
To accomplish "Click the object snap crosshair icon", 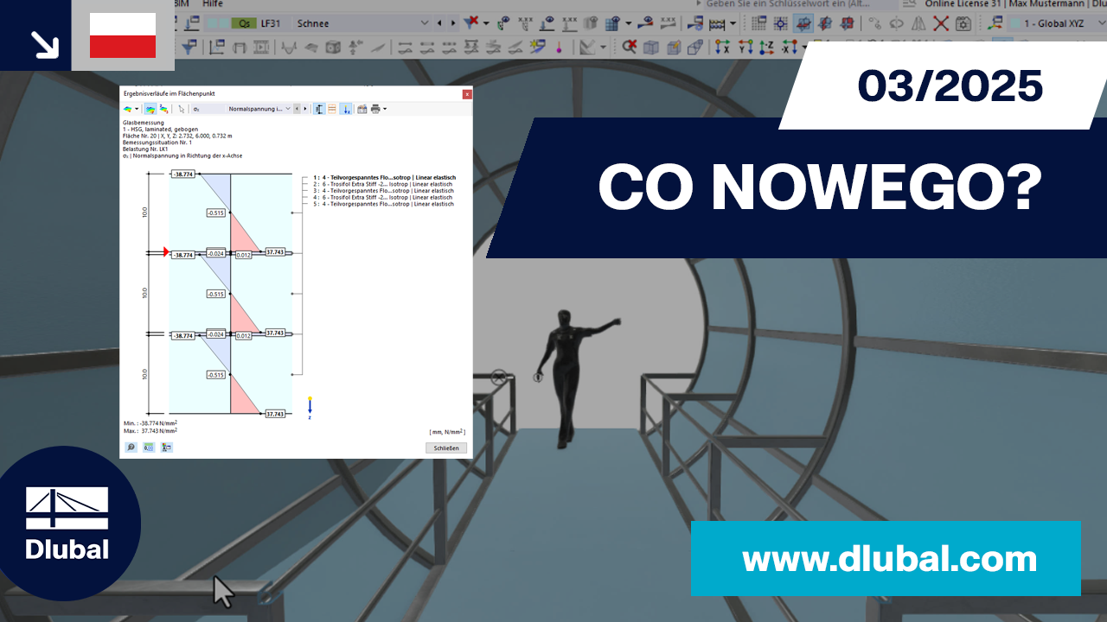I will (x=780, y=23).
